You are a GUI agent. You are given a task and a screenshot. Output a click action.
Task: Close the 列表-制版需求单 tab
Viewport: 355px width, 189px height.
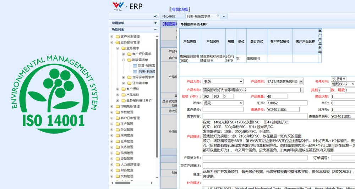[x=218, y=16]
